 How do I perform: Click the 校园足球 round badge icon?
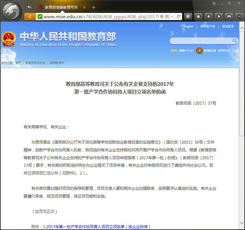pos(199,51)
